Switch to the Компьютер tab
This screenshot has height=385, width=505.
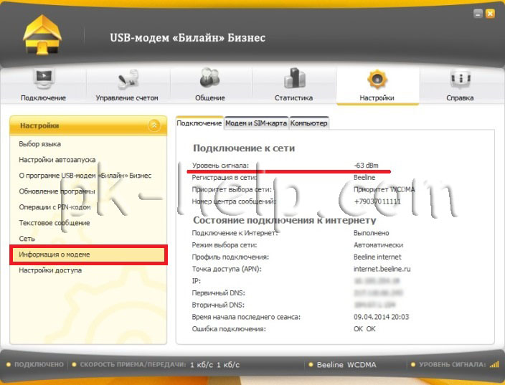[309, 123]
